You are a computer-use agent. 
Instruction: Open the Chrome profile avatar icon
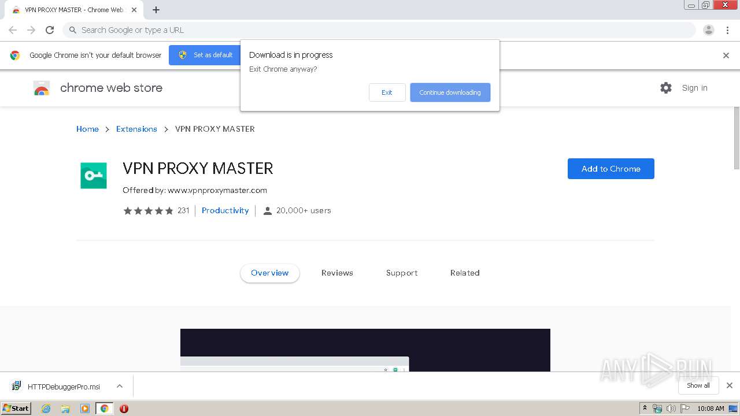tap(709, 30)
